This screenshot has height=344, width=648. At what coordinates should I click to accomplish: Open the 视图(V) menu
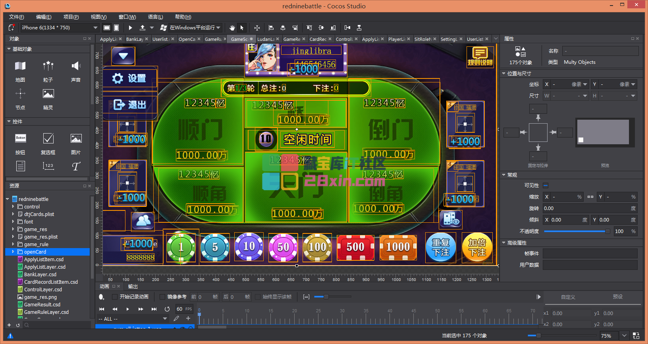(98, 17)
